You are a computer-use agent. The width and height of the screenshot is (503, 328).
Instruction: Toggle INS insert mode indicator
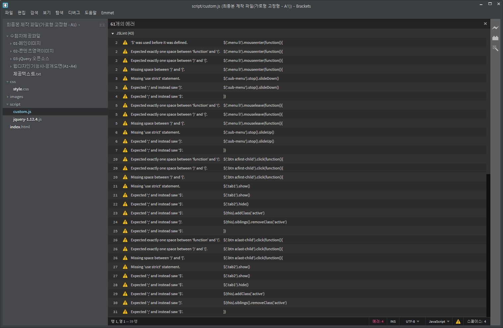[393, 321]
